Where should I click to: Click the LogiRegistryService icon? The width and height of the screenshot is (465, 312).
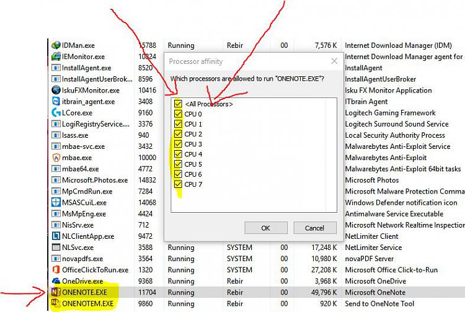pyautogui.click(x=56, y=123)
